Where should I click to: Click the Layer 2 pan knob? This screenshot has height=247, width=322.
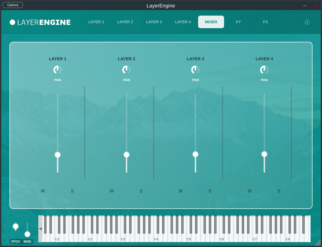coord(126,70)
